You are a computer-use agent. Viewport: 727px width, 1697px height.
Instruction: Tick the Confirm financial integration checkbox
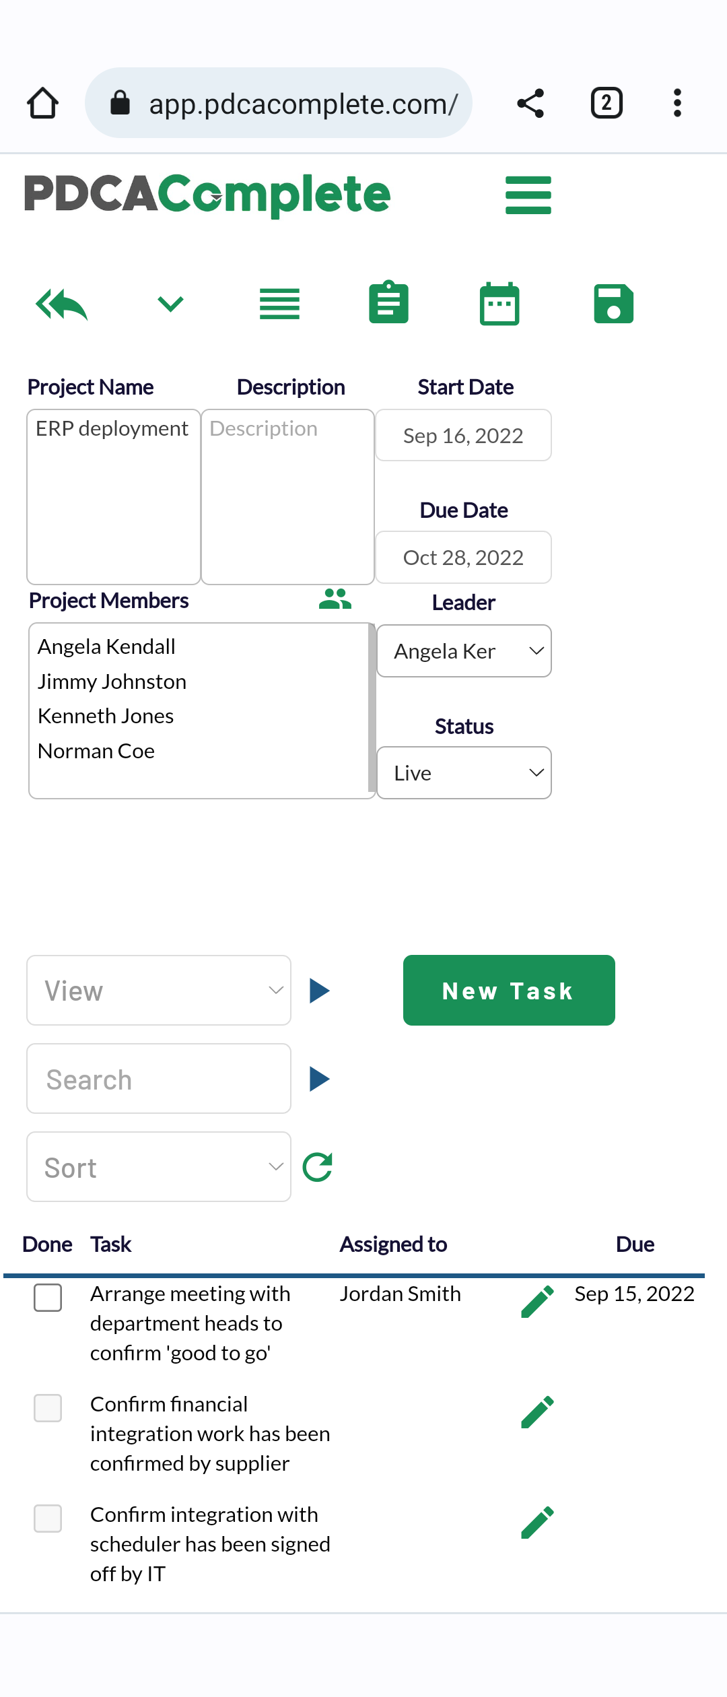[x=48, y=1407]
